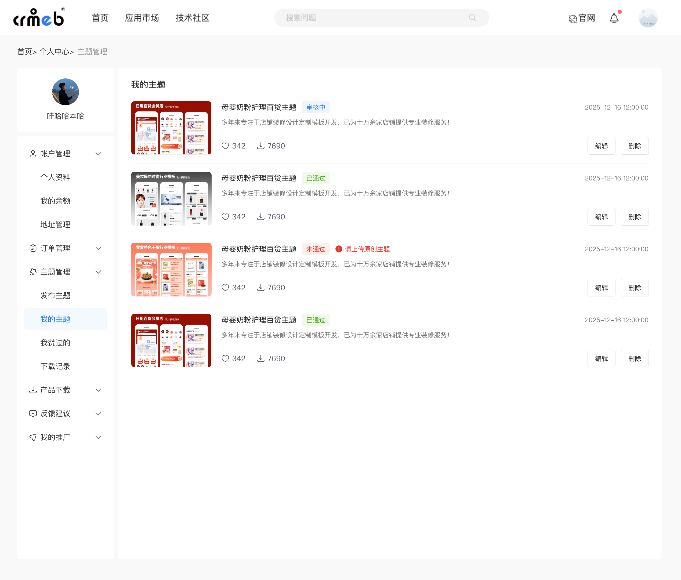Click the red warning icon 请上传原创主题

point(339,249)
